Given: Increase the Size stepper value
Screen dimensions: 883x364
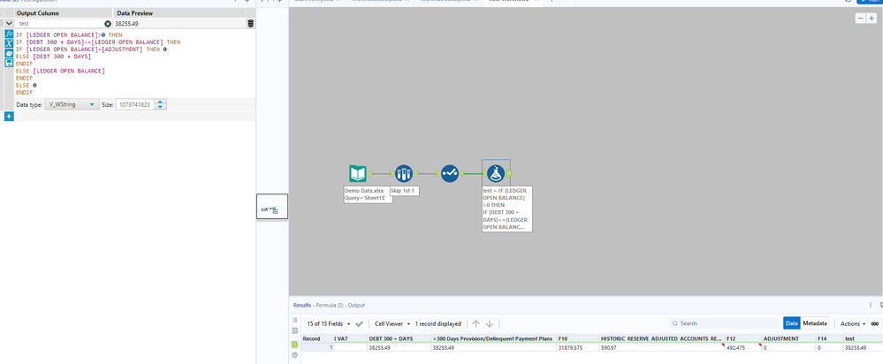Looking at the screenshot, I should [161, 102].
